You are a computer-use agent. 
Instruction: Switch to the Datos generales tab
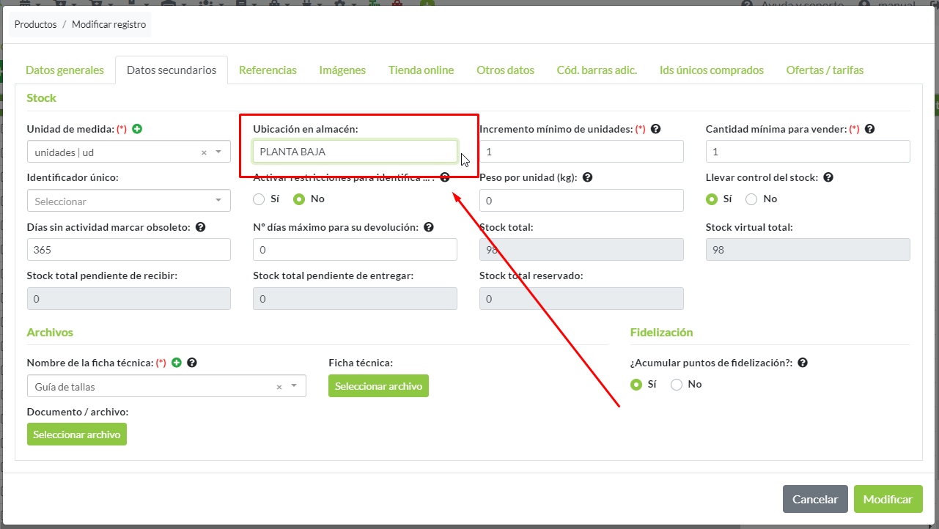point(65,70)
